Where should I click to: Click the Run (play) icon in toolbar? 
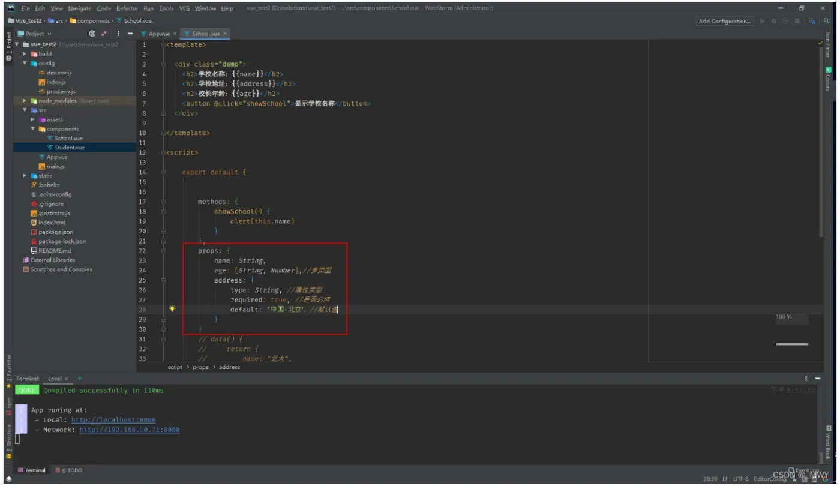tap(763, 21)
